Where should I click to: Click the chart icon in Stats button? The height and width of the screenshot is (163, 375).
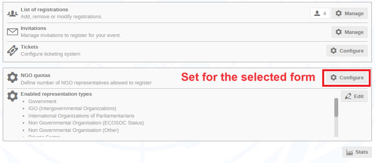tap(350, 152)
